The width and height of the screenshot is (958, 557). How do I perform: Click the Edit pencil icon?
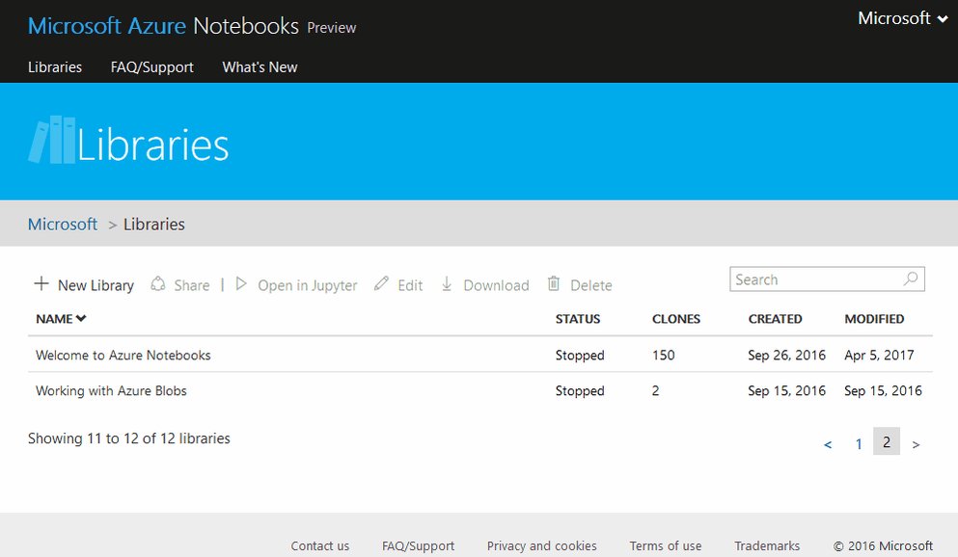(x=381, y=283)
